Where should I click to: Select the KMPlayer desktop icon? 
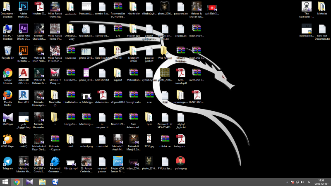7,117
